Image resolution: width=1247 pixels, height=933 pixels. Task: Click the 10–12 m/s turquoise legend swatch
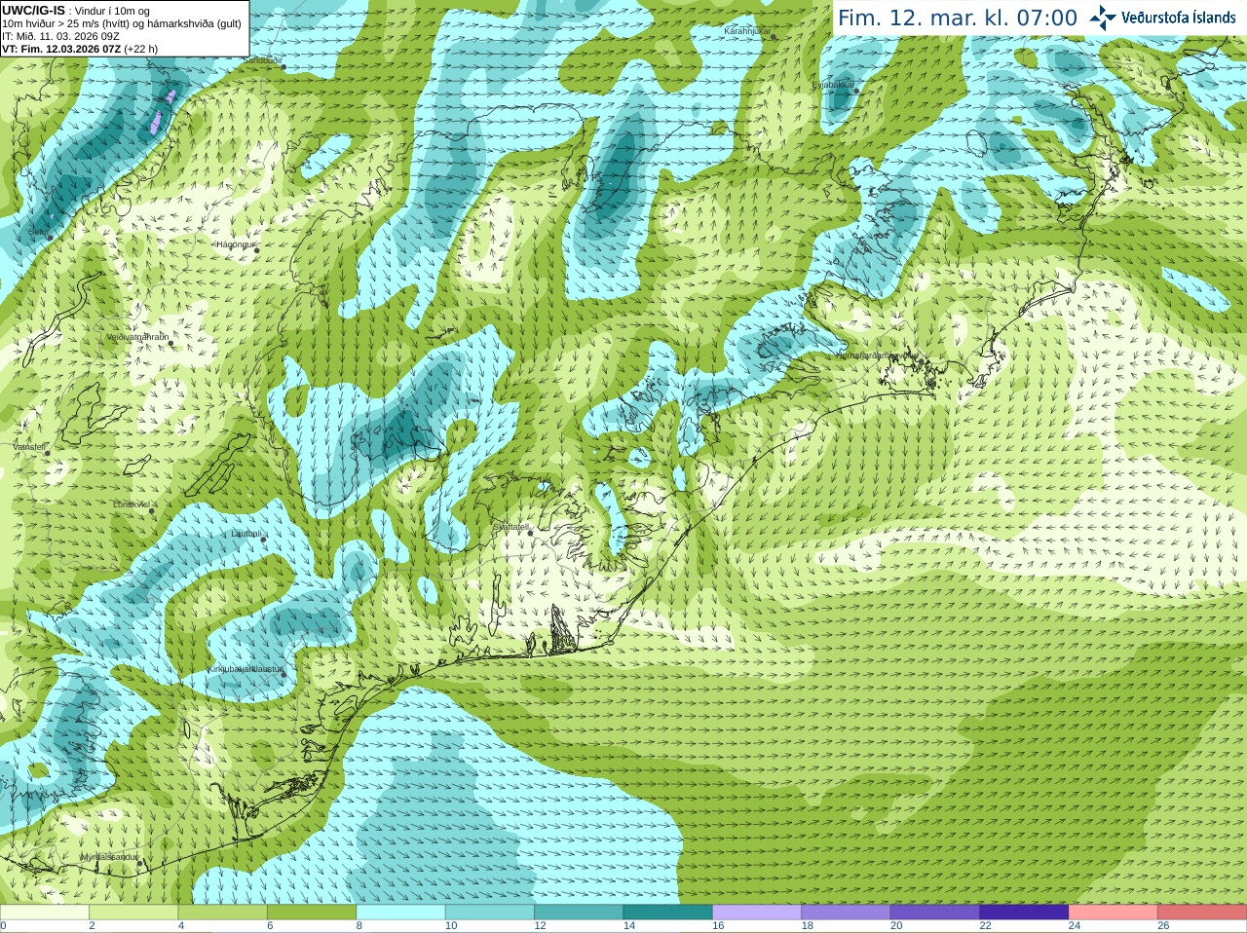(x=490, y=913)
